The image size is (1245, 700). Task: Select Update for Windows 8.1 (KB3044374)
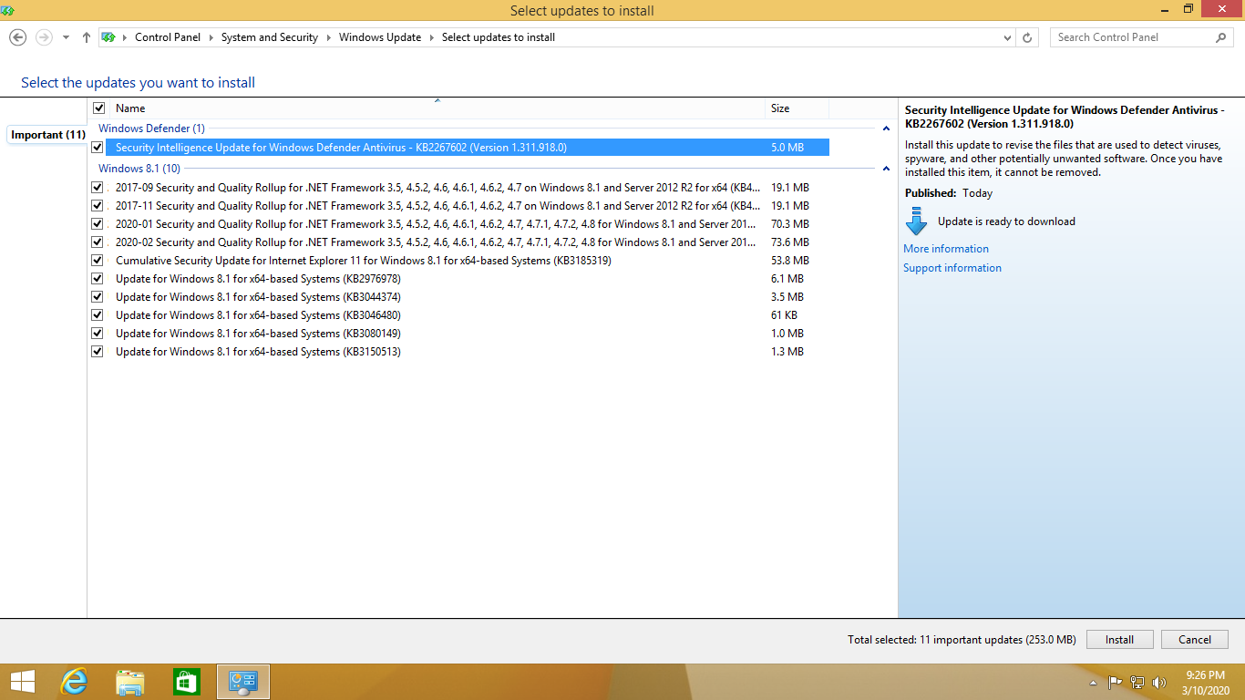[258, 297]
